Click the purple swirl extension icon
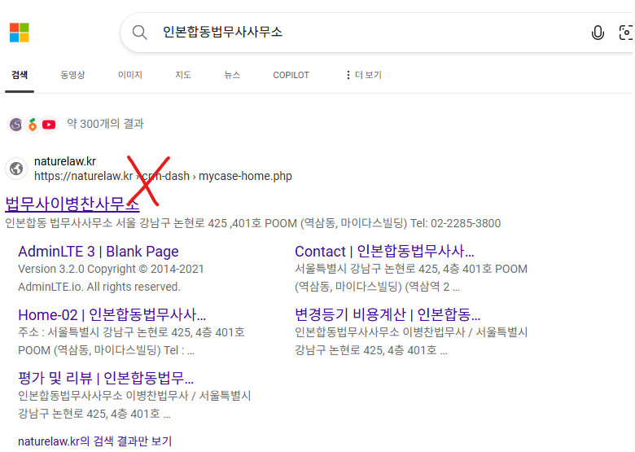The height and width of the screenshot is (452, 635). (15, 125)
